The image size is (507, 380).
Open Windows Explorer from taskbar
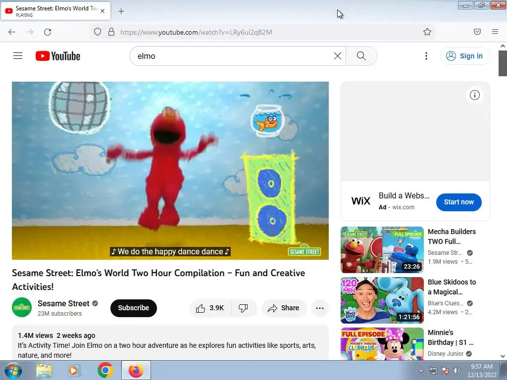click(x=44, y=370)
